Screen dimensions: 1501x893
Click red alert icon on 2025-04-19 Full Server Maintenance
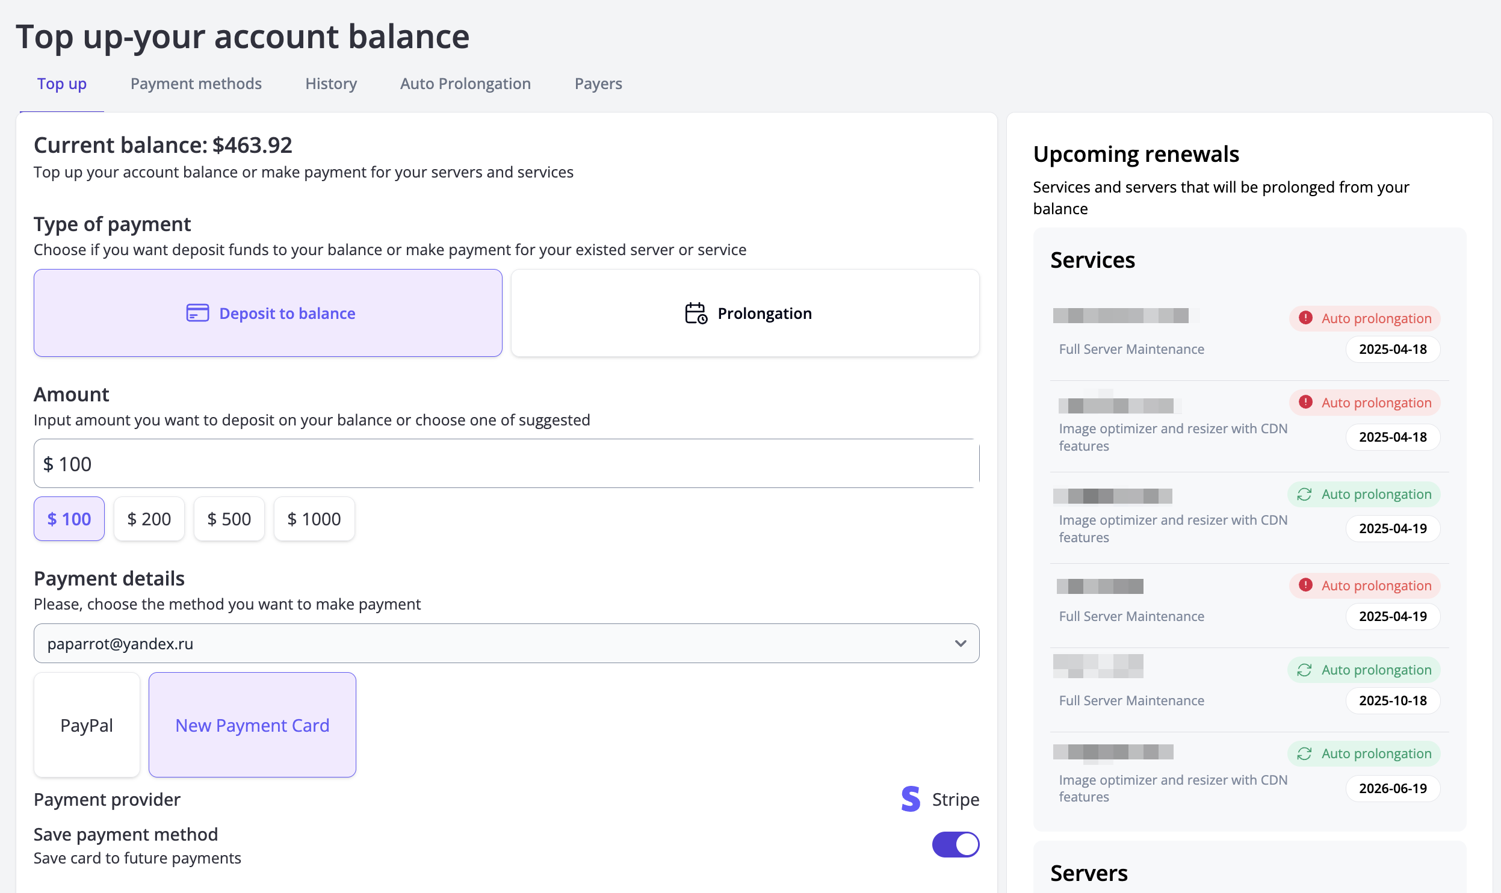pos(1305,585)
